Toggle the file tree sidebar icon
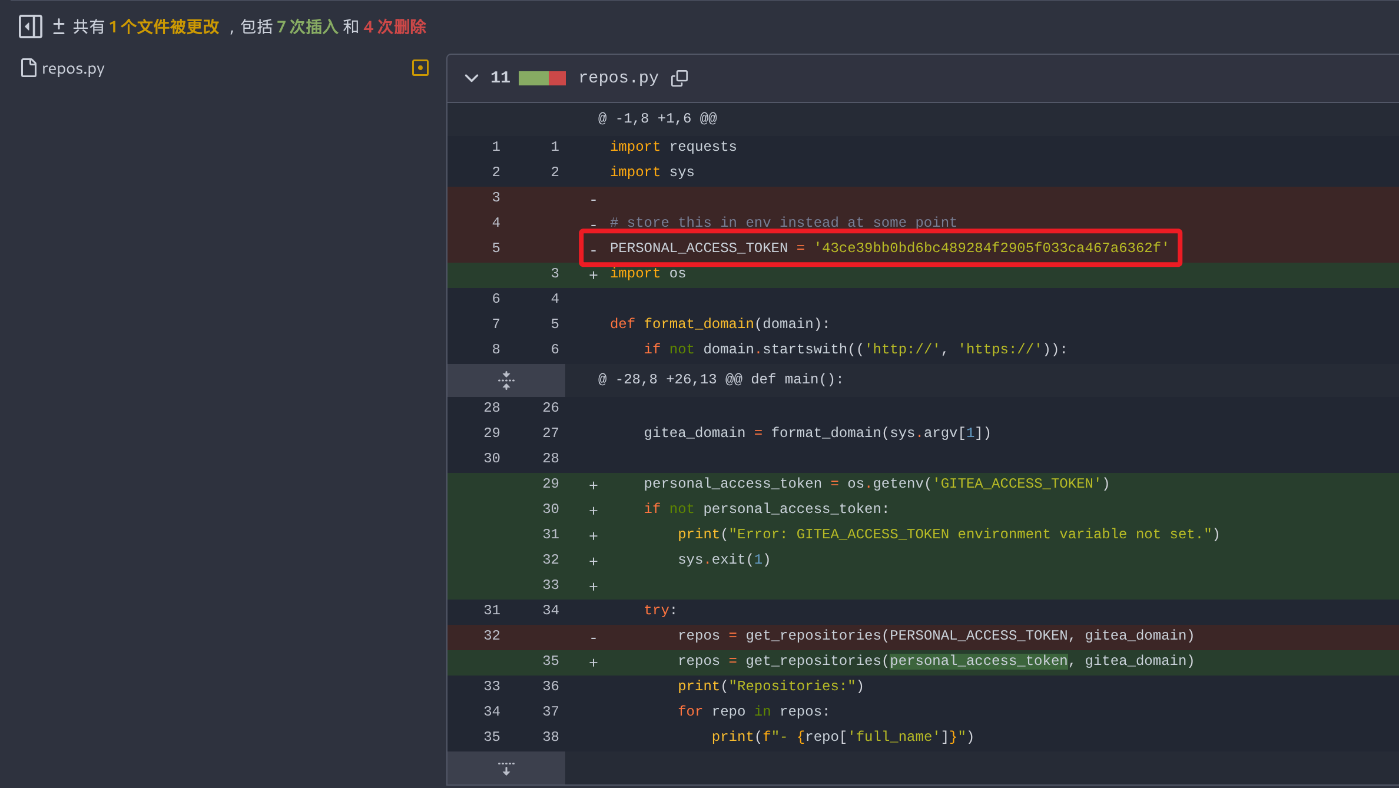1399x788 pixels. (x=30, y=27)
